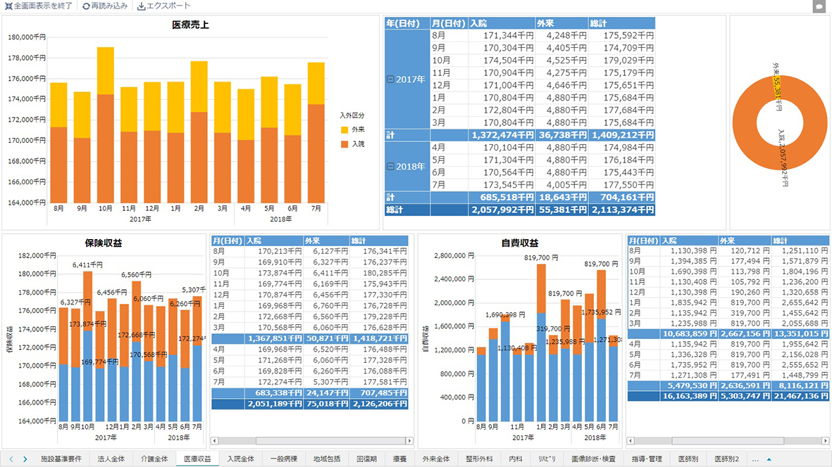The height and width of the screenshot is (467, 832).
Task: Click the 全画面表示を終了 text button
Action: [x=43, y=6]
